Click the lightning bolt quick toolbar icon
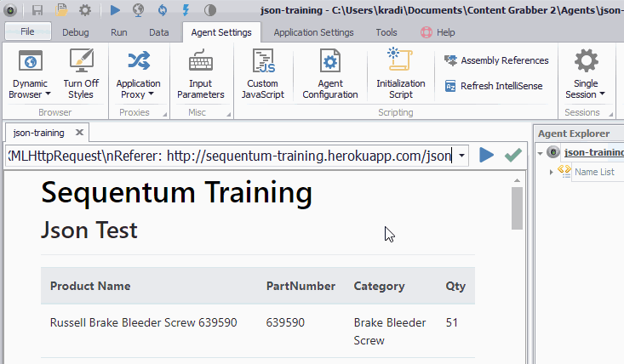Image resolution: width=624 pixels, height=364 pixels. click(x=186, y=10)
